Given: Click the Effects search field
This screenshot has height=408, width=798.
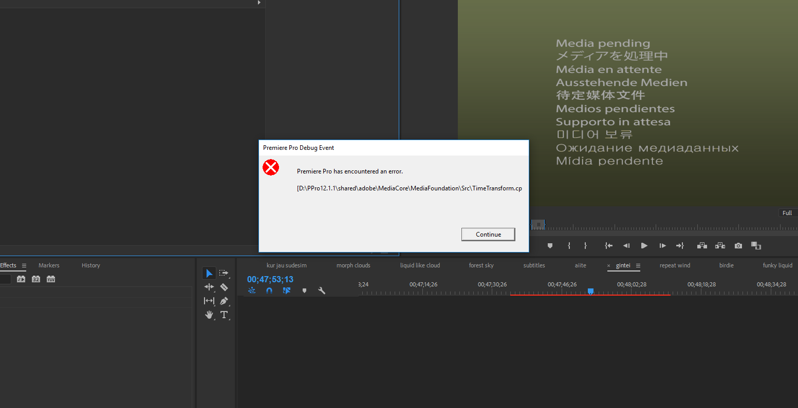Looking at the screenshot, I should coord(5,279).
